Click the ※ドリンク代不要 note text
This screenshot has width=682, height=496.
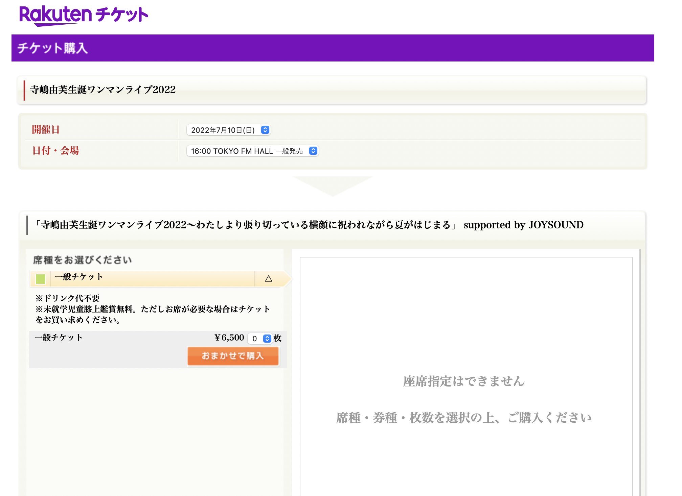coord(68,298)
